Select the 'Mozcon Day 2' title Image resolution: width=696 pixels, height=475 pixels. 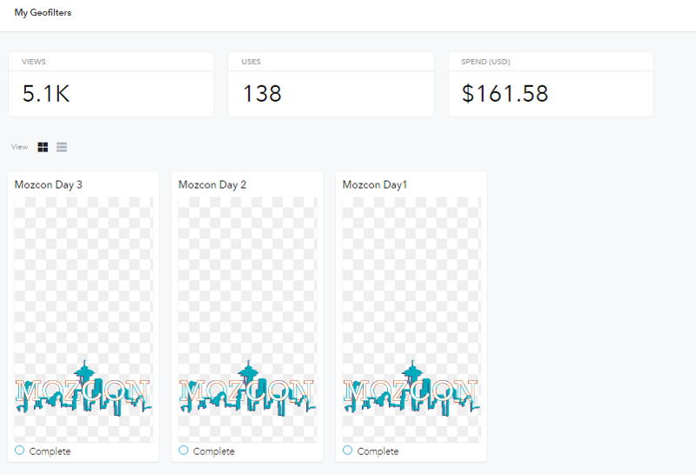coord(212,184)
